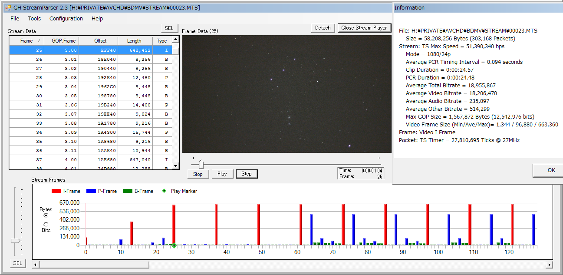The height and width of the screenshot is (275, 563).
Task: Open the Configuration menu
Action: coord(66,19)
